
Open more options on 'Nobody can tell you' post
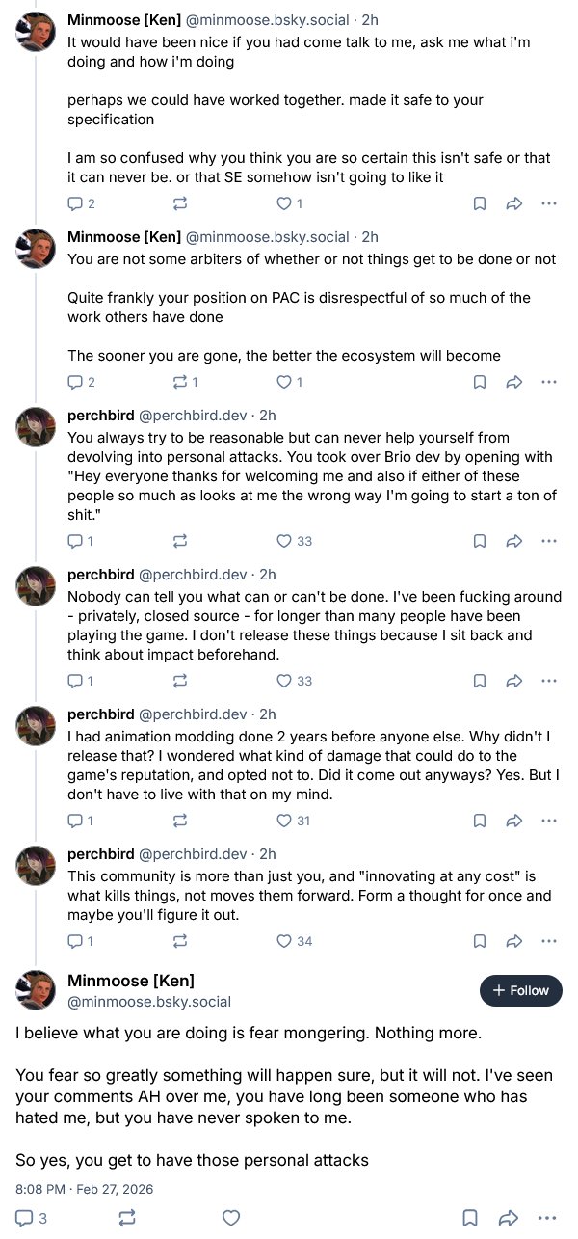pos(549,681)
